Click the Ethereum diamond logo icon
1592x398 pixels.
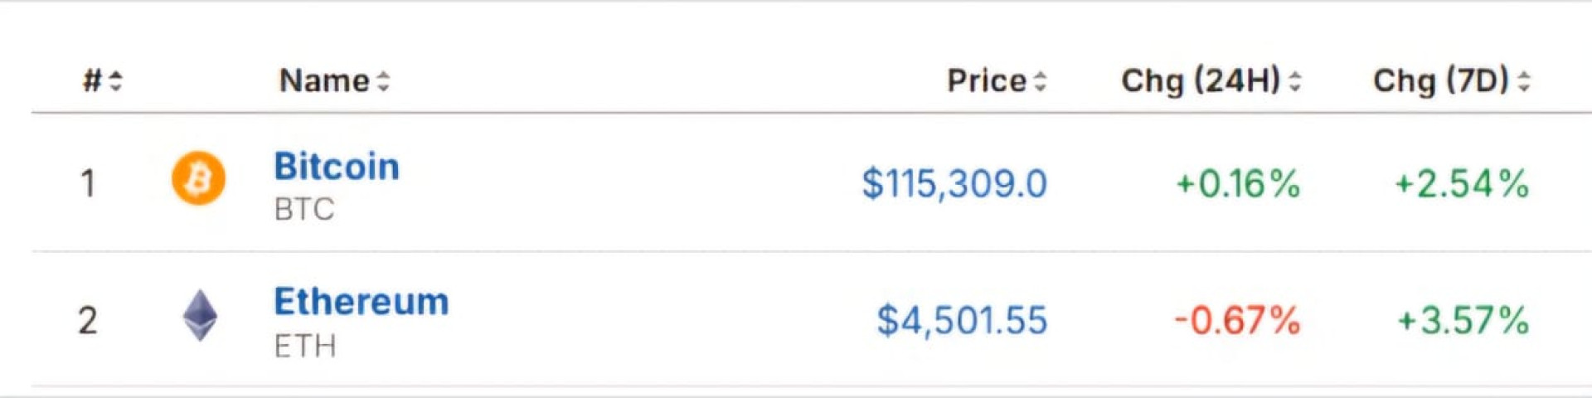(x=200, y=316)
